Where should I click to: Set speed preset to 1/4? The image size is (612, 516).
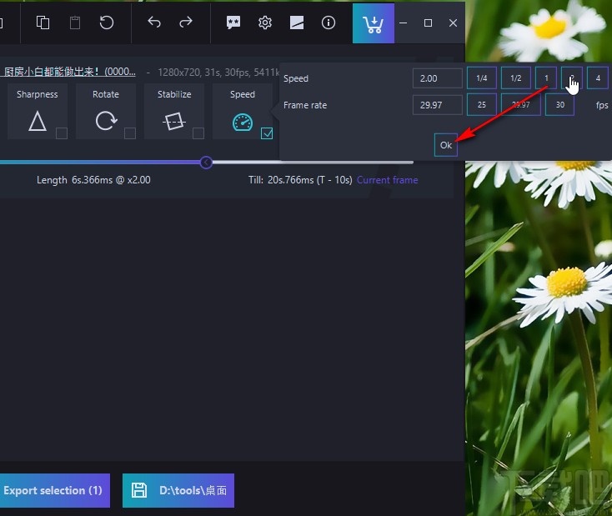(482, 78)
